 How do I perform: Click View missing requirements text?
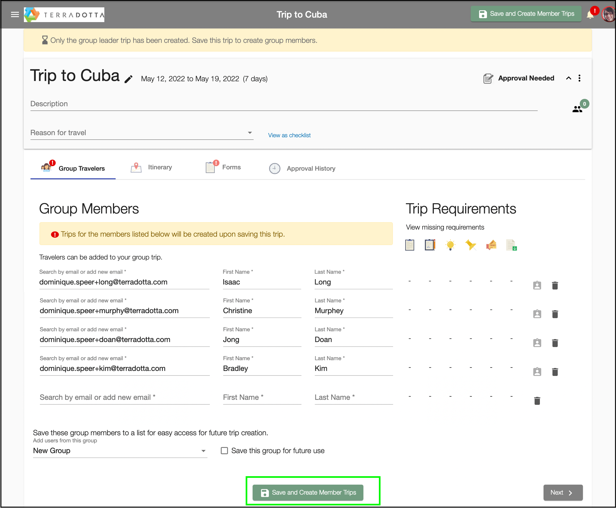click(445, 227)
